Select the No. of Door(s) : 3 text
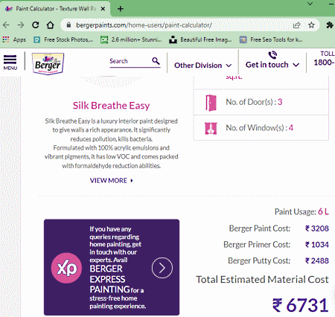This screenshot has height=317, width=335. tap(254, 102)
